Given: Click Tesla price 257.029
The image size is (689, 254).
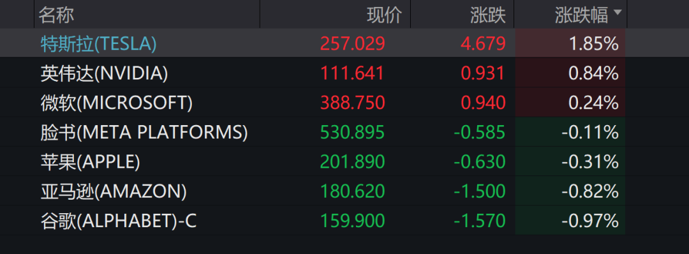Looking at the screenshot, I should pyautogui.click(x=352, y=43).
